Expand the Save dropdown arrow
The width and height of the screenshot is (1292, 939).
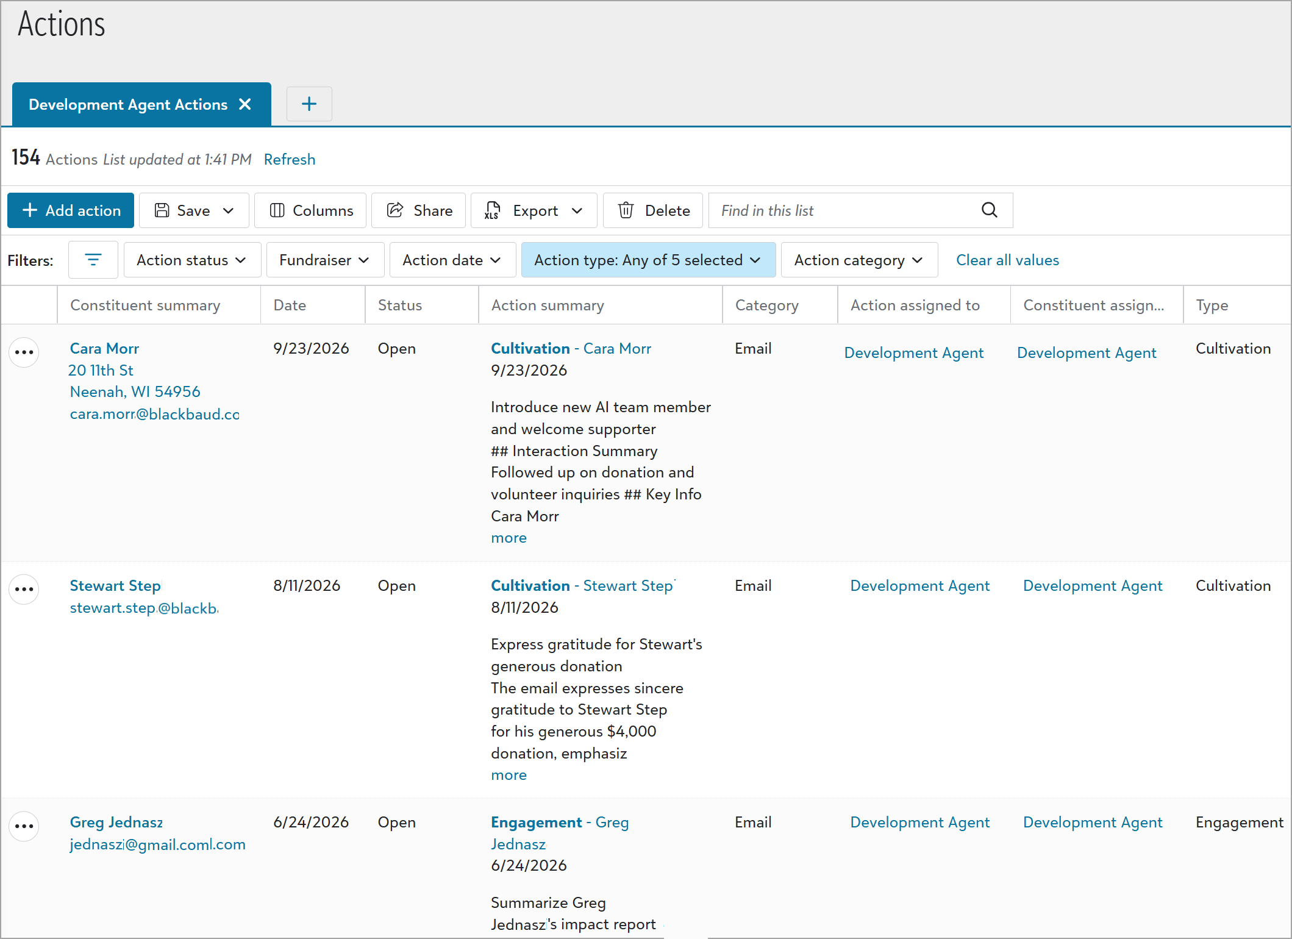pyautogui.click(x=229, y=210)
